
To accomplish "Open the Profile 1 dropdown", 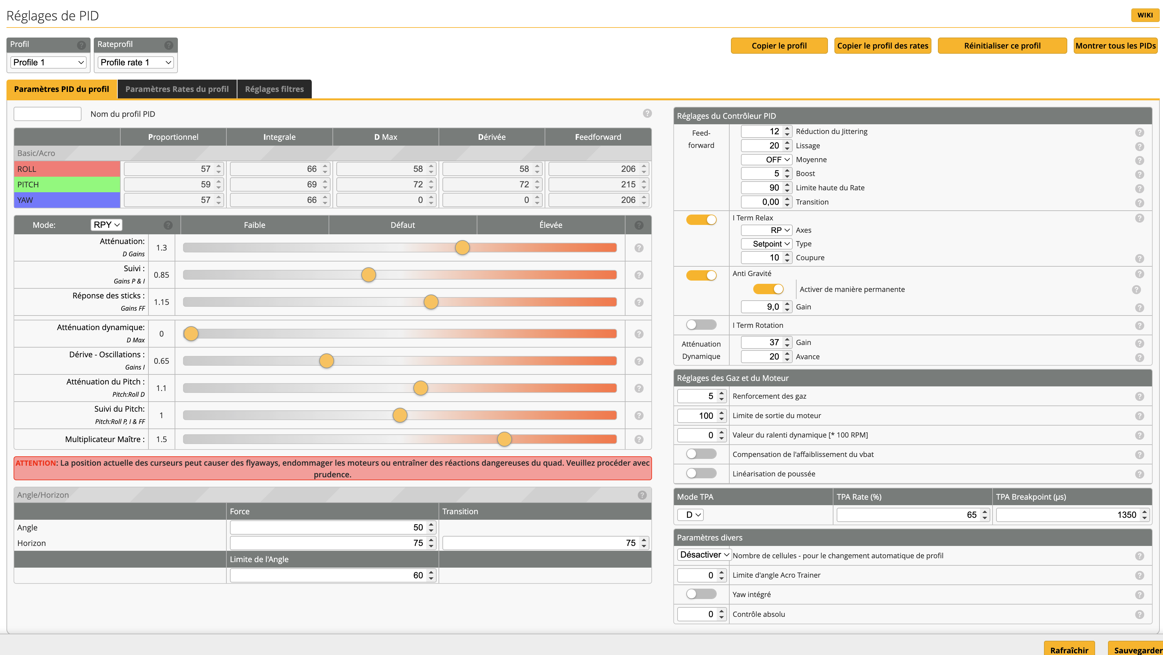I will click(48, 62).
